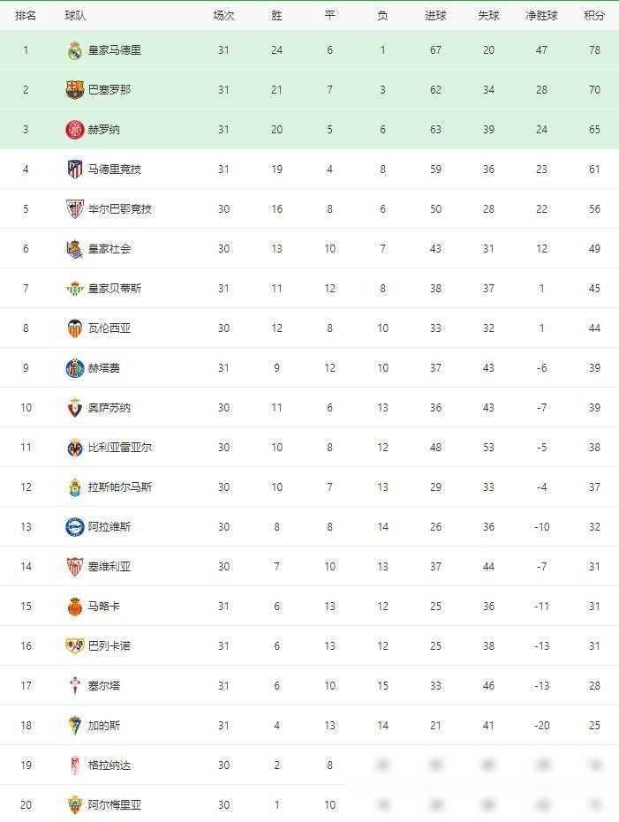619x822 pixels.
Task: Open the 巴塞罗那 team link
Action: point(109,90)
